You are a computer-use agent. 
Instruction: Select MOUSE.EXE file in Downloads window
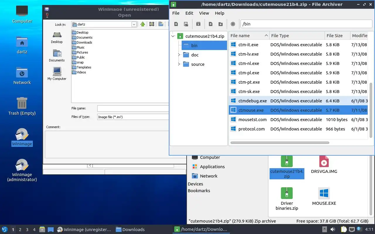click(324, 197)
